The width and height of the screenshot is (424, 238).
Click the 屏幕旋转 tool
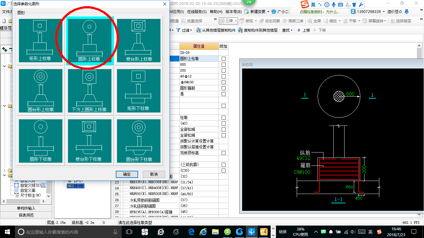[373, 21]
